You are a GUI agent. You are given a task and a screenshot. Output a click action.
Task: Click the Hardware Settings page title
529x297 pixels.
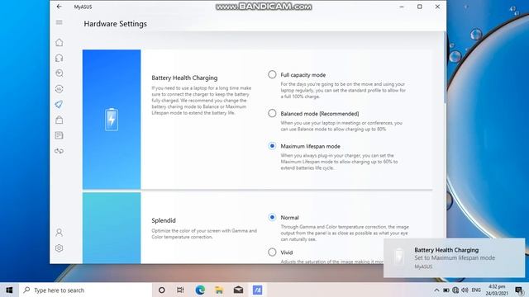(x=116, y=24)
